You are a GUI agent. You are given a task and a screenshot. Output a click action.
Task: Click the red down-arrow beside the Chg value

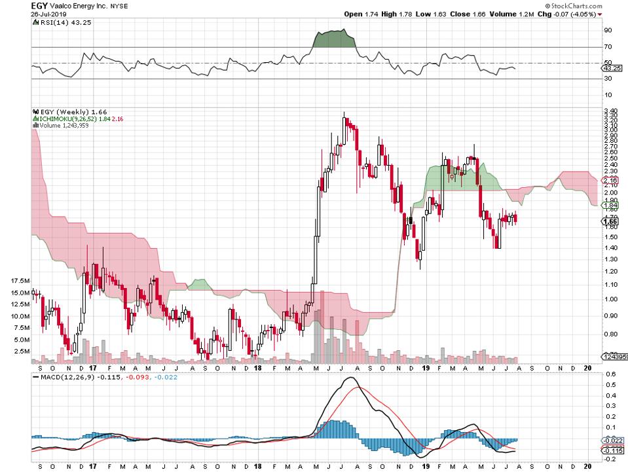(x=600, y=15)
